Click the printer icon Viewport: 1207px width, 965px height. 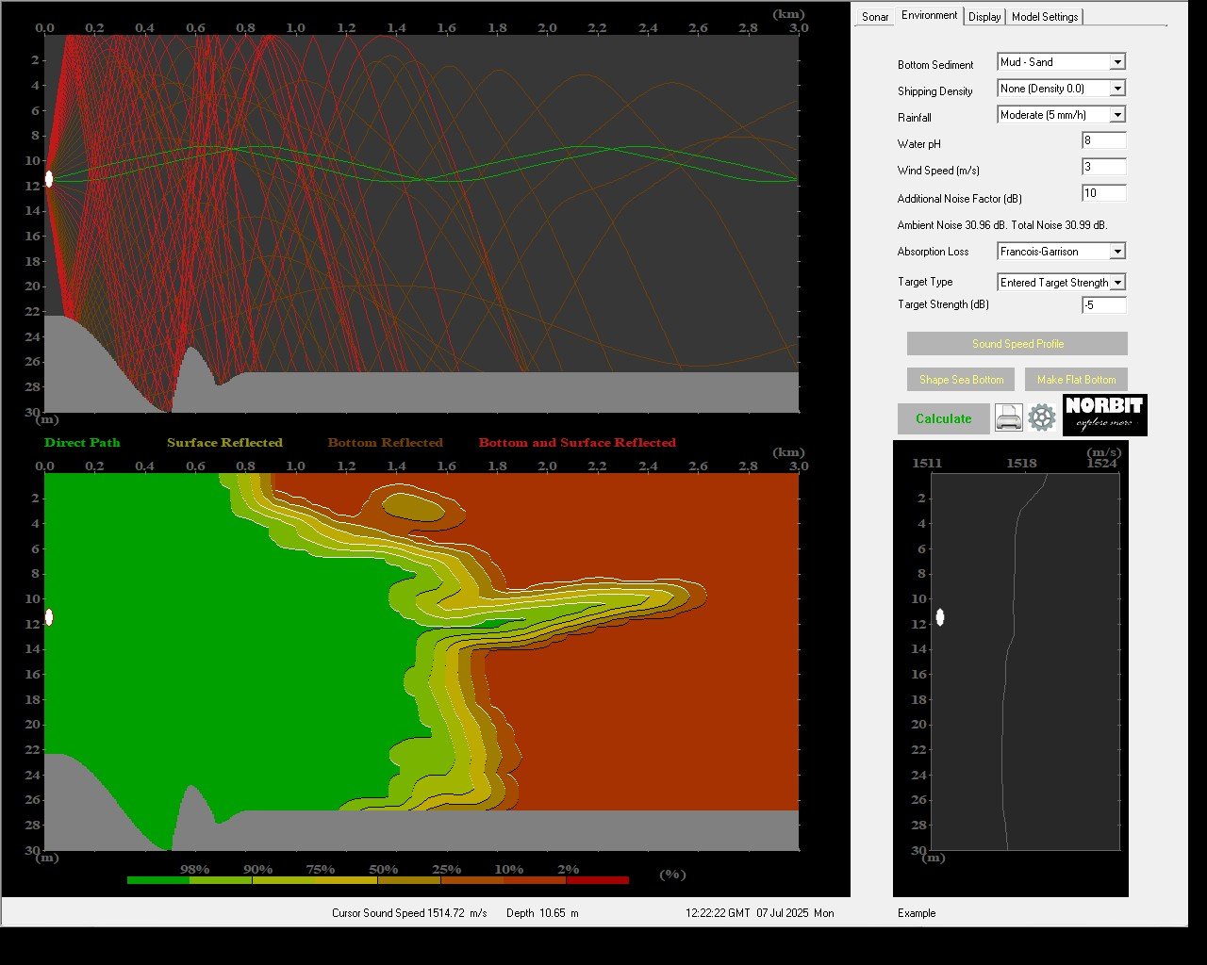coord(1009,417)
